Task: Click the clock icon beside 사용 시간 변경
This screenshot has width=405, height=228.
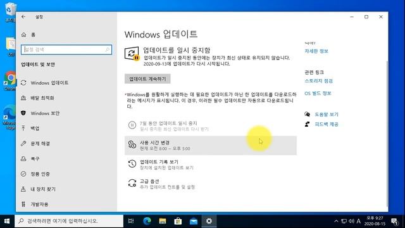Action: 132,144
